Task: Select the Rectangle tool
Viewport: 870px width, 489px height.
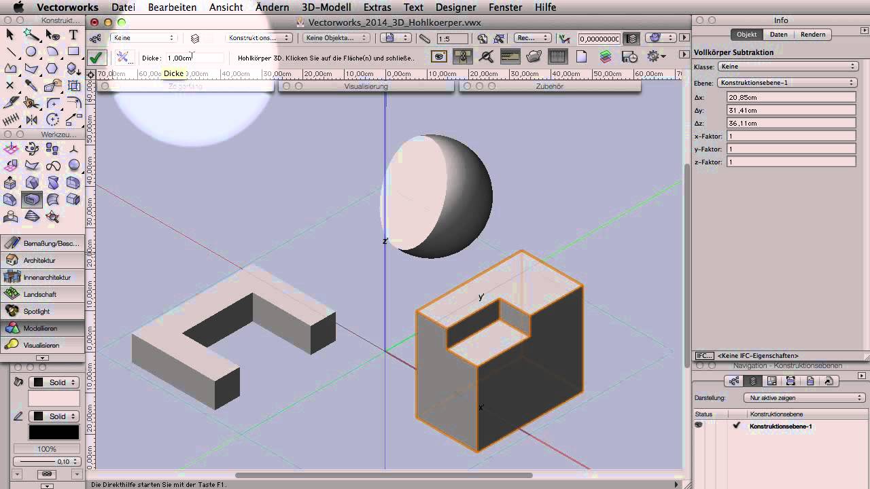Action: tap(73, 52)
